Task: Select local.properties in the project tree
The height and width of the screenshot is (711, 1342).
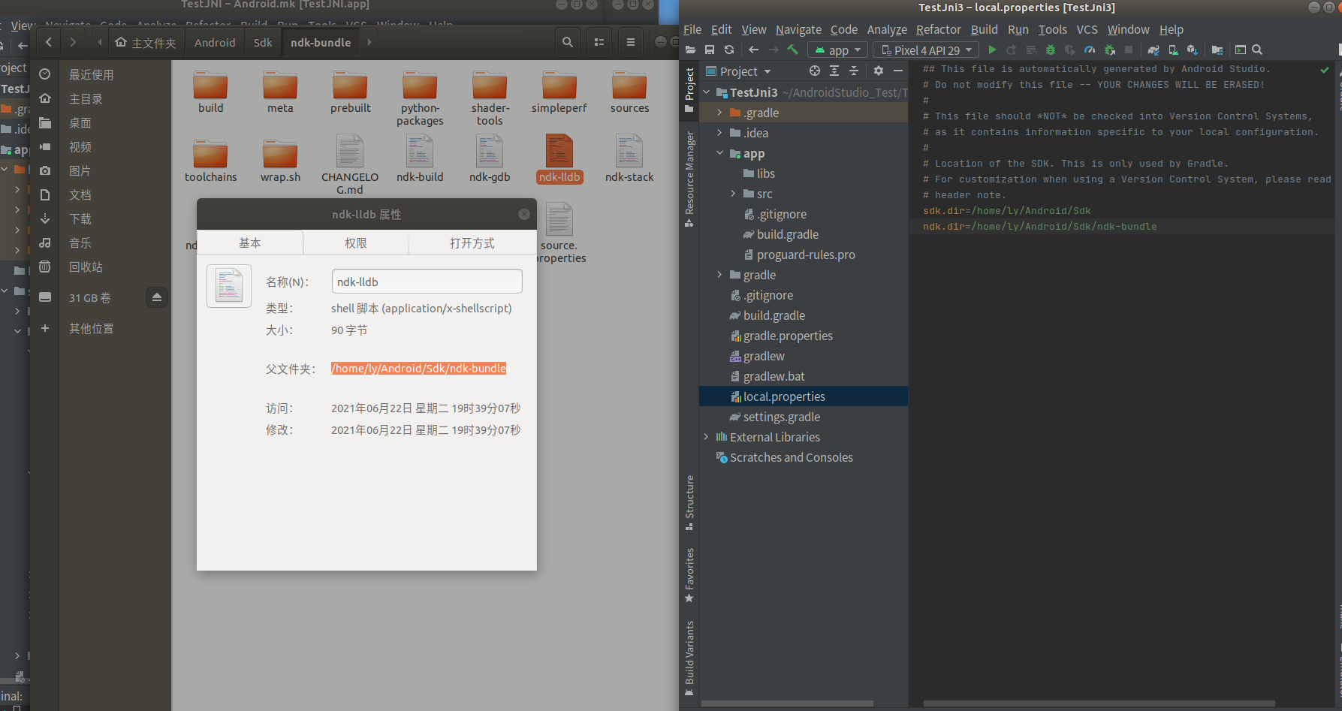Action: click(804, 396)
